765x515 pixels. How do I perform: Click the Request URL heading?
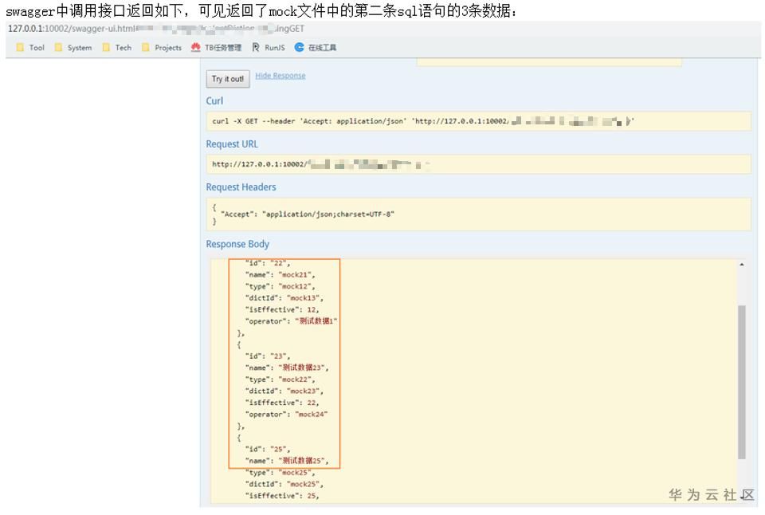click(232, 144)
